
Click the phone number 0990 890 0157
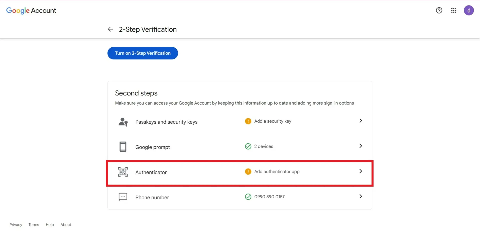[x=269, y=197]
